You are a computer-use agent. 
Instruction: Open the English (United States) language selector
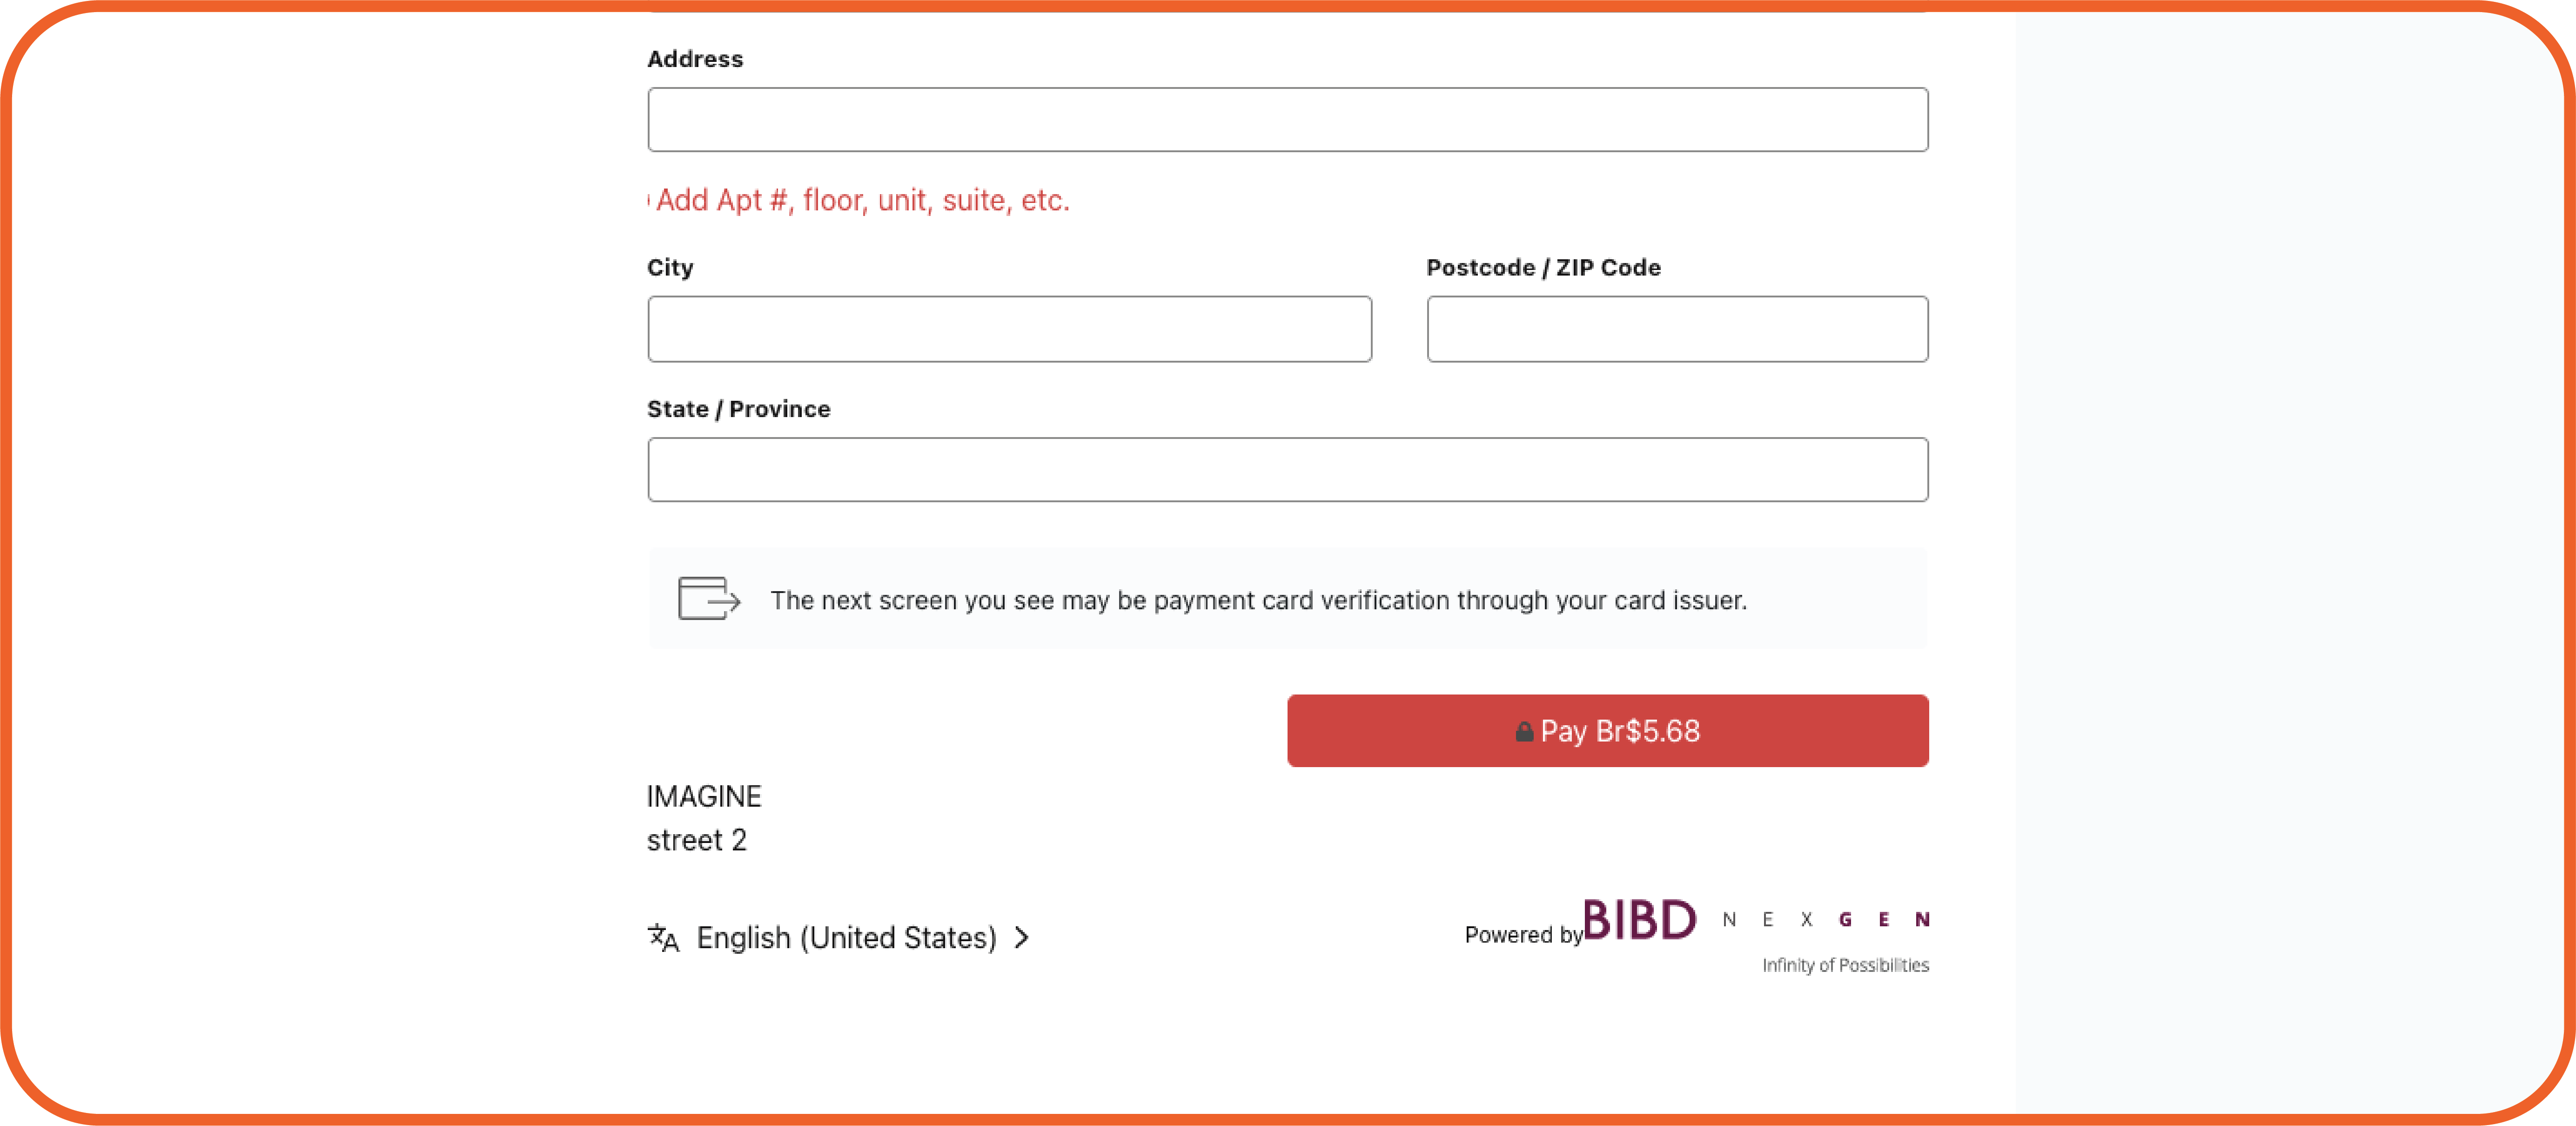[x=846, y=938]
